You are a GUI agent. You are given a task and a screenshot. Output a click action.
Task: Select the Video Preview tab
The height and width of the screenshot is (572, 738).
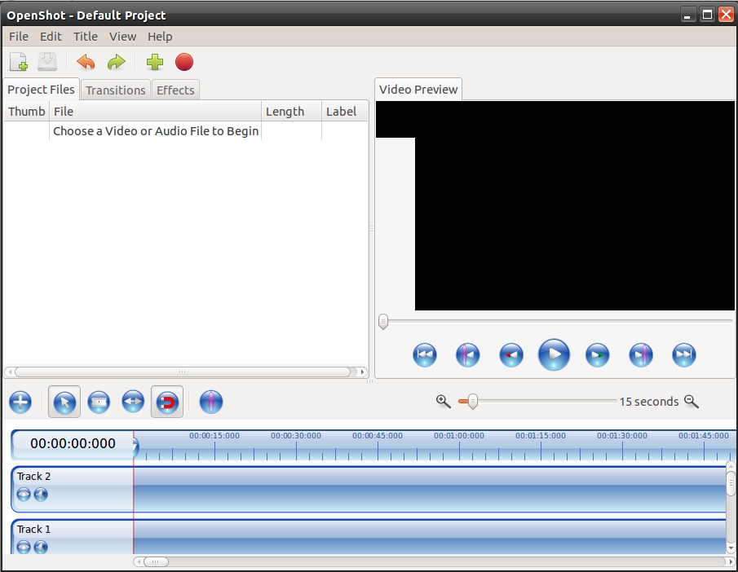418,90
